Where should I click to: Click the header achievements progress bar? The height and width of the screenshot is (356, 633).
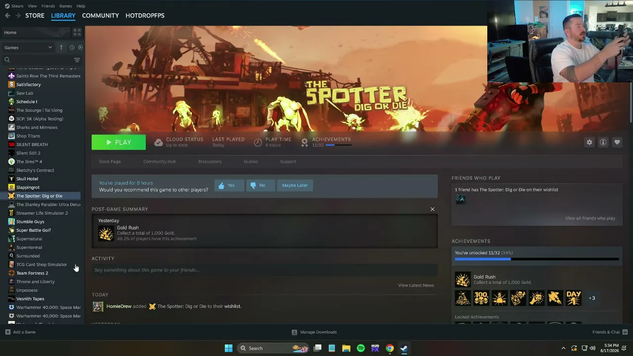click(x=338, y=145)
